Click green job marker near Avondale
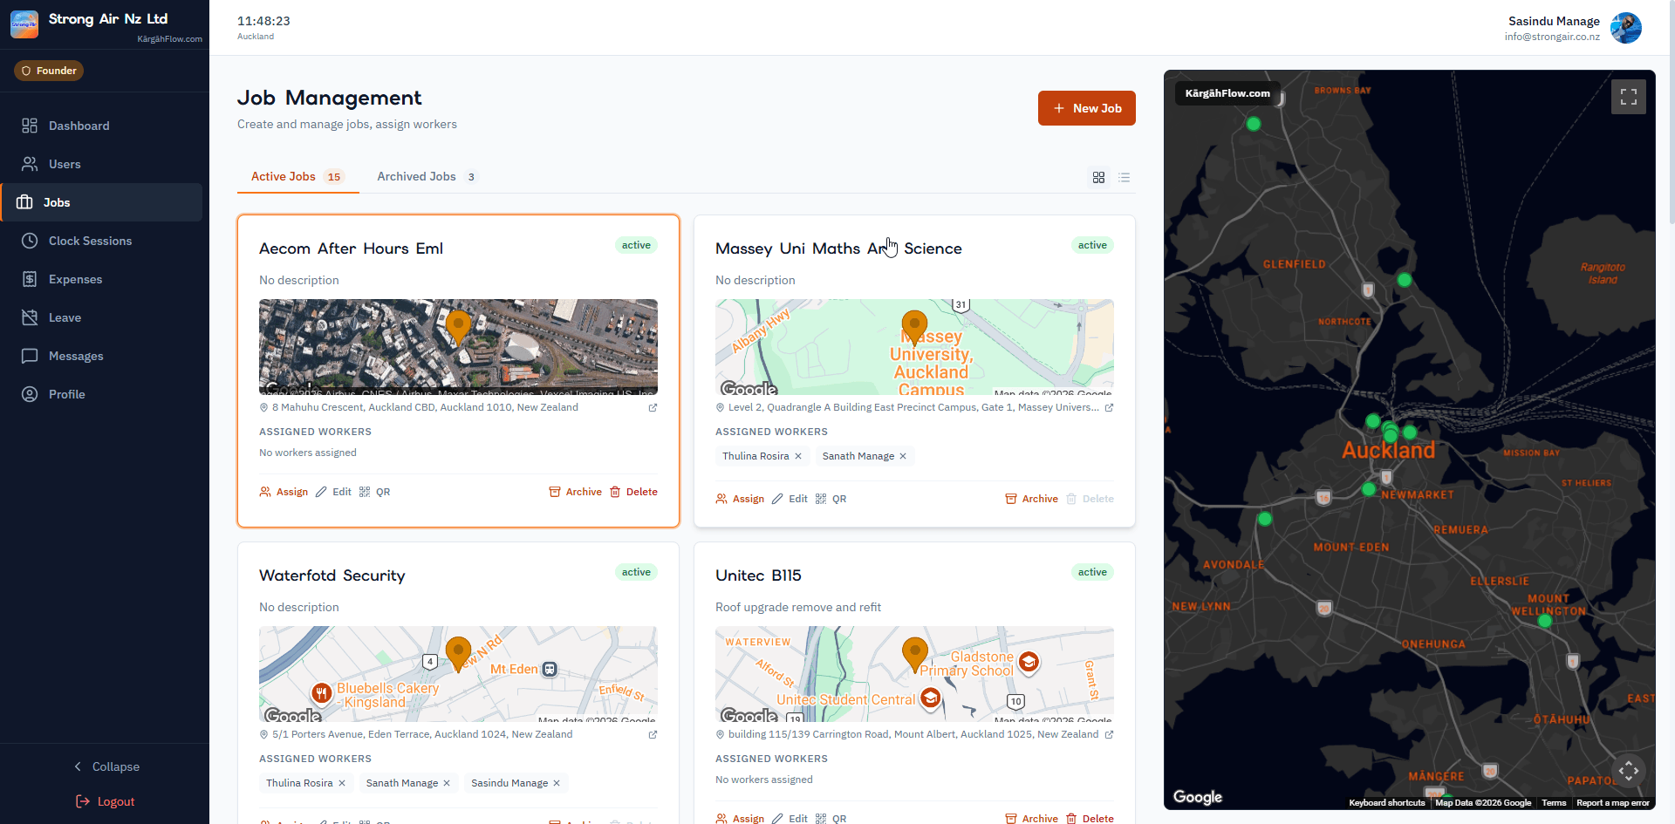1675x824 pixels. coord(1265,519)
